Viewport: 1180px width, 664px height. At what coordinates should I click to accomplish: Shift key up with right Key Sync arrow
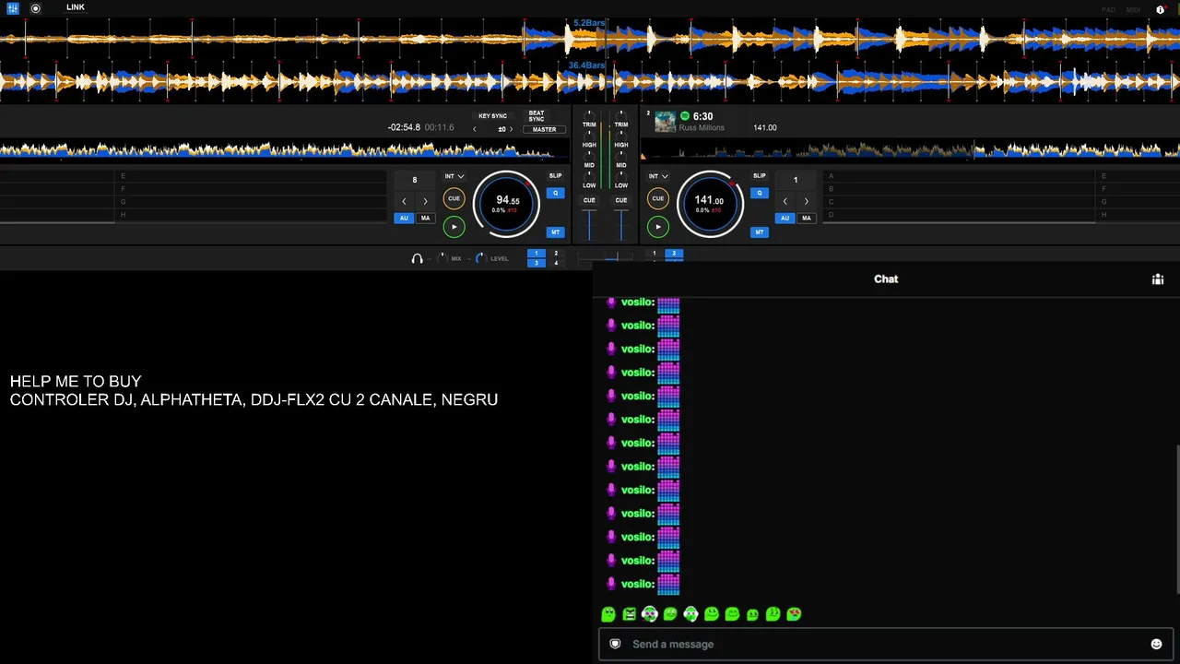(511, 129)
